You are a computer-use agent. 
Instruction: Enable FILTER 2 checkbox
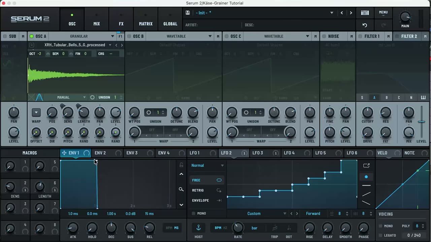(x=397, y=36)
